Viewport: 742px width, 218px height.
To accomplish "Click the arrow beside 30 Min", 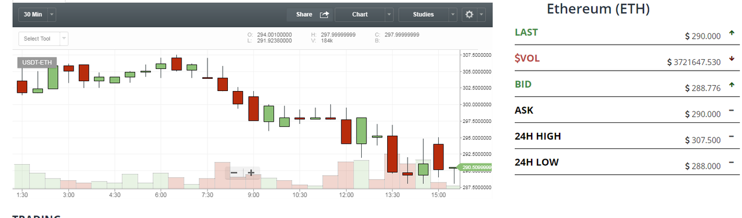I will pos(52,14).
